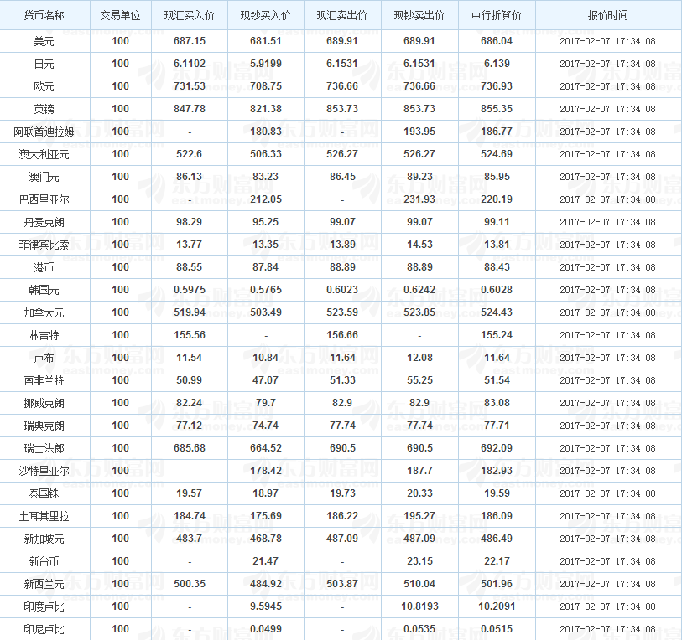The height and width of the screenshot is (640, 682).
Task: Select the 泰国铢 currency name cell
Action: tap(44, 493)
